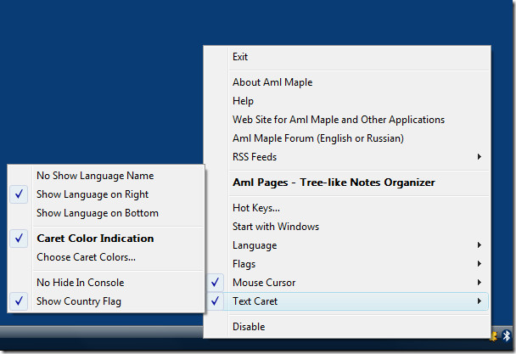Screen dimensions: 516x354
Task: Expand the RSS Feeds submenu
Action: [x=347, y=157]
